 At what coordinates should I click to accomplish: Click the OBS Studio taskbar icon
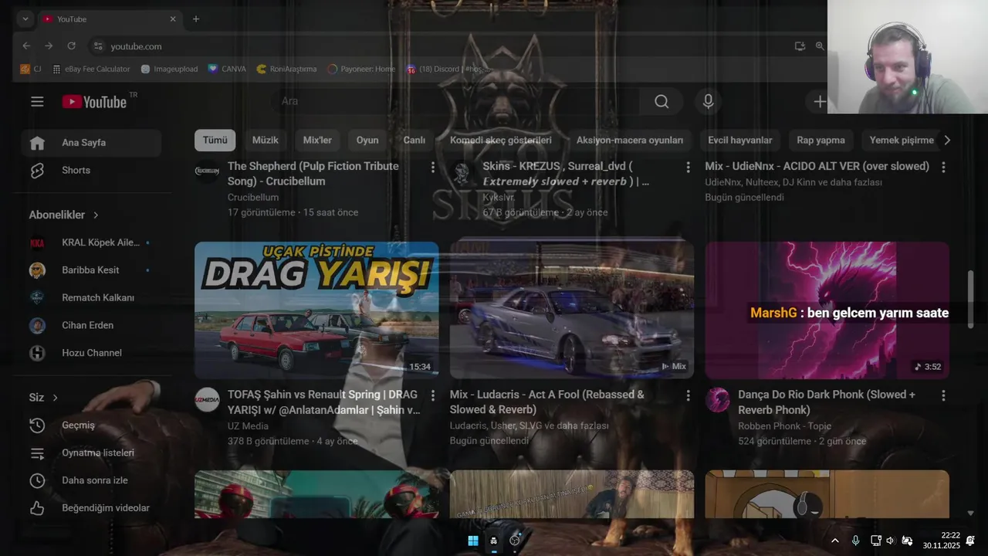[515, 541]
